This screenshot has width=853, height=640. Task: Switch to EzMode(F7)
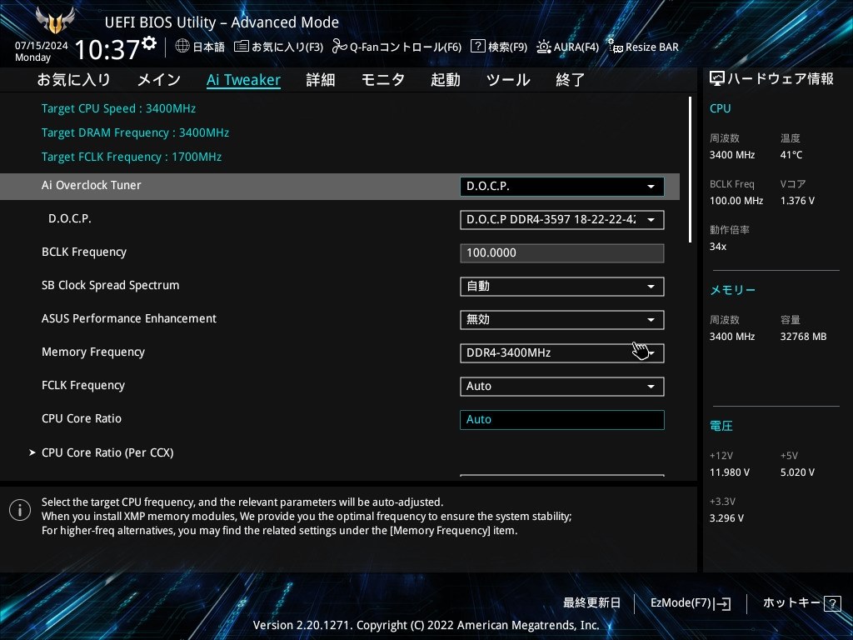[691, 603]
